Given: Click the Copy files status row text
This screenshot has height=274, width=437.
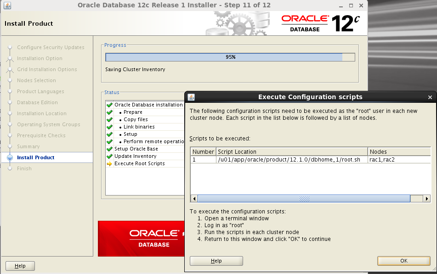Looking at the screenshot, I should [136, 119].
